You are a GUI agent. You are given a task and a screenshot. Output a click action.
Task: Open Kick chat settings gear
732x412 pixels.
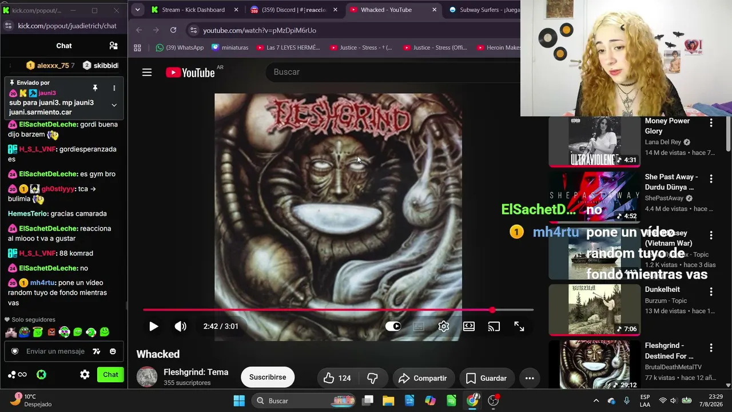(85, 375)
